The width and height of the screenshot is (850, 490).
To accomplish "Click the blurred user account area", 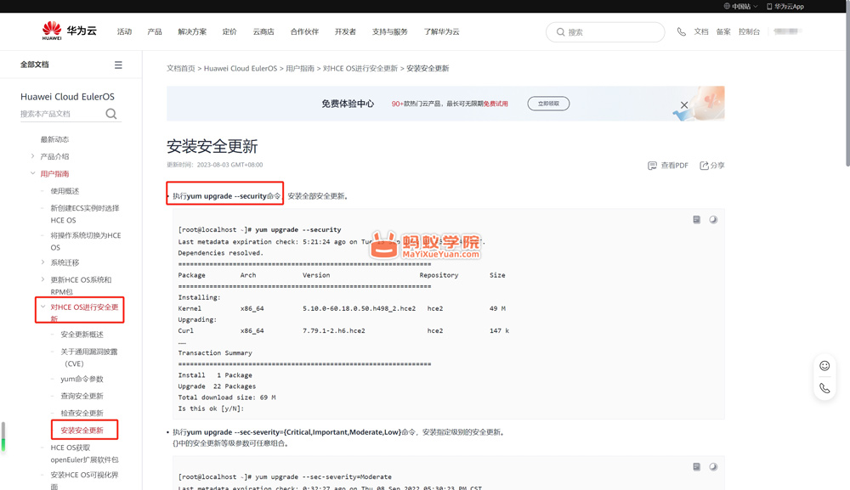I will 788,31.
